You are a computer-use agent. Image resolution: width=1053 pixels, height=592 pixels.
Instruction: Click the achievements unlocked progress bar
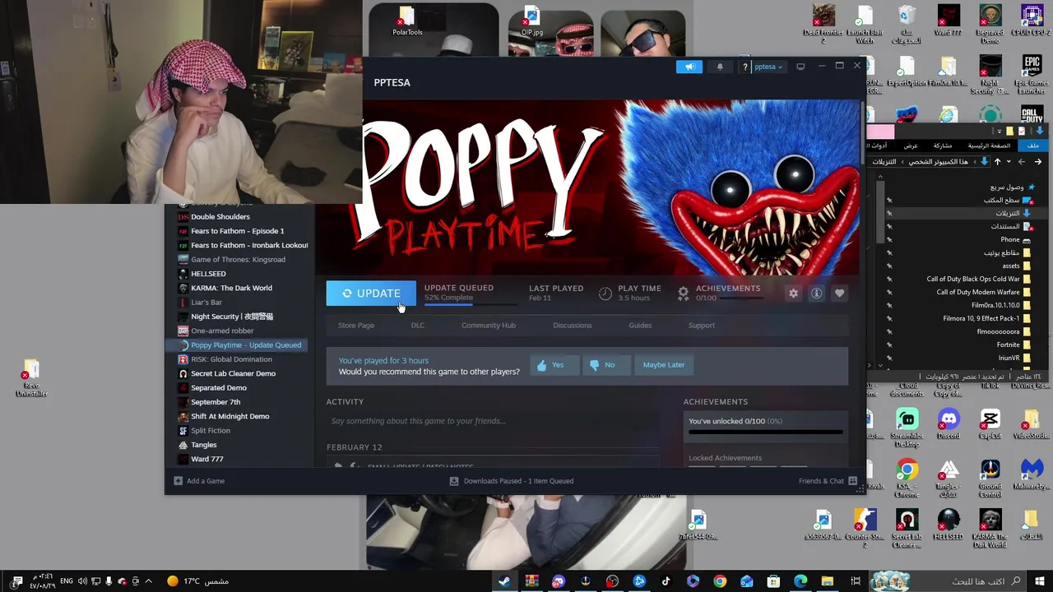[766, 432]
